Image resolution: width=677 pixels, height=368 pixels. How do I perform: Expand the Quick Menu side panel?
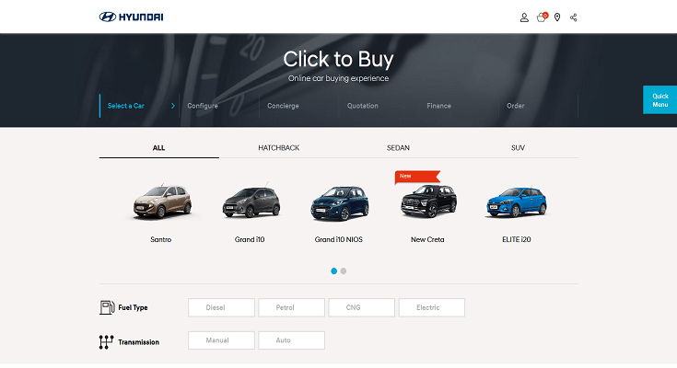pos(659,100)
